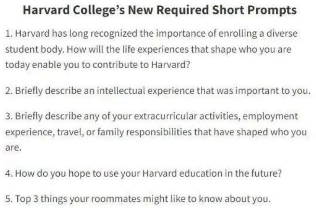Click the number 2 list marker

pyautogui.click(x=9, y=91)
